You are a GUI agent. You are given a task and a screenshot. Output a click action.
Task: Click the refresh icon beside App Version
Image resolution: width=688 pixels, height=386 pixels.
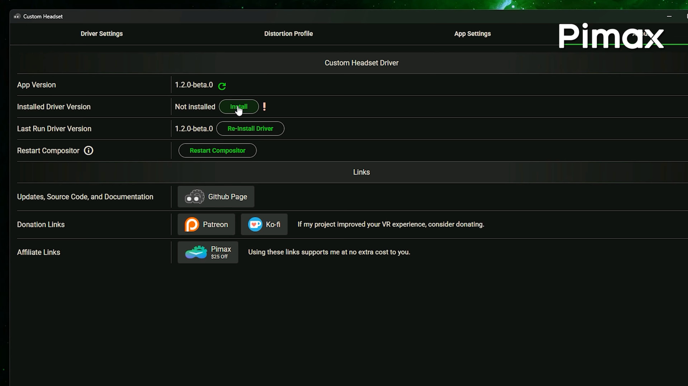[222, 86]
